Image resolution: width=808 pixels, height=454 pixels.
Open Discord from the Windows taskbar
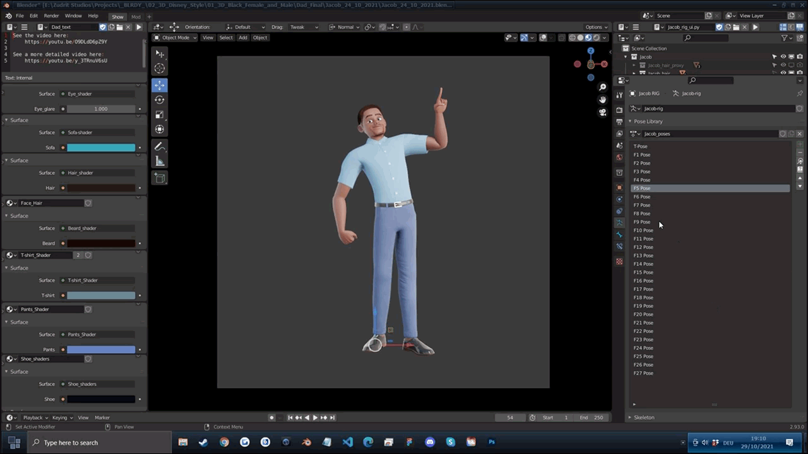tap(430, 443)
